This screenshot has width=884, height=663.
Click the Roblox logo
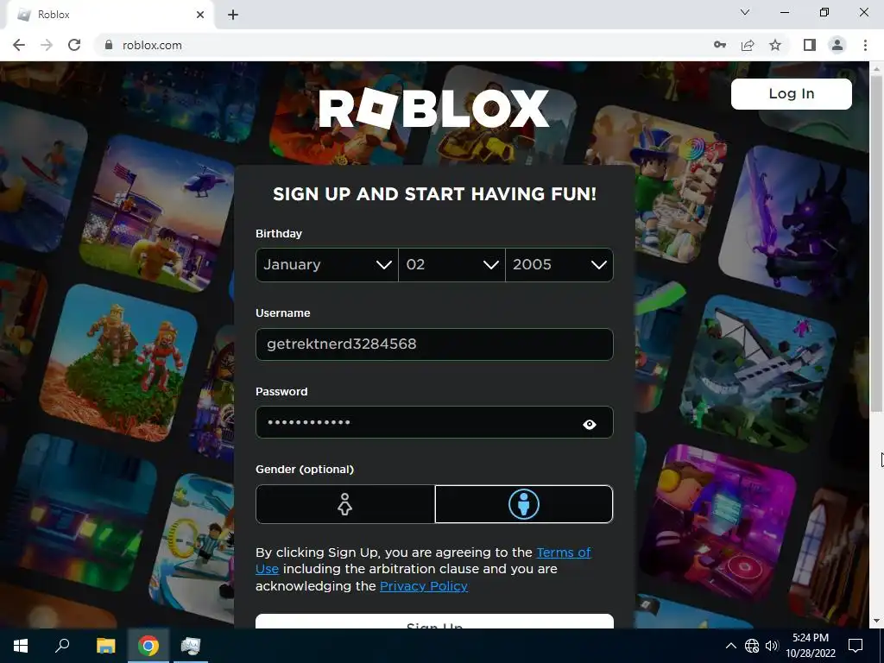point(433,108)
